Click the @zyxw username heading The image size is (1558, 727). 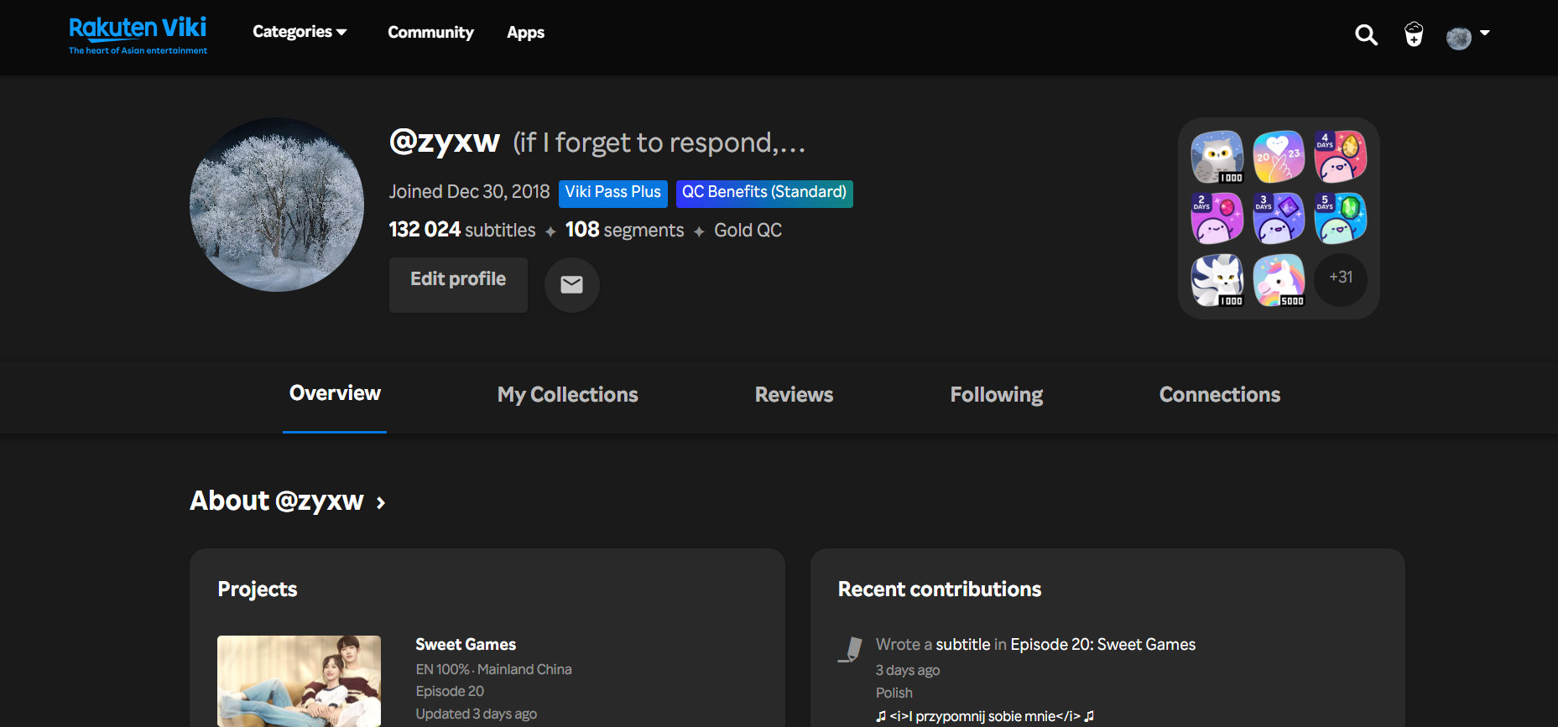[x=445, y=142]
